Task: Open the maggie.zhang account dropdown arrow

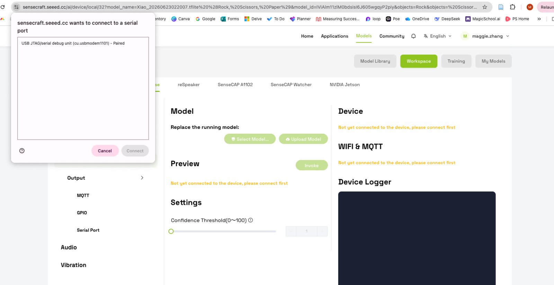Action: (508, 36)
